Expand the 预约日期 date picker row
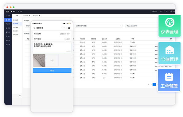 click(x=52, y=34)
